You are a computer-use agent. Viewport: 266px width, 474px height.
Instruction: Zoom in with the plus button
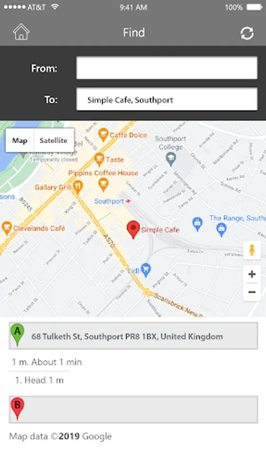[x=252, y=274]
